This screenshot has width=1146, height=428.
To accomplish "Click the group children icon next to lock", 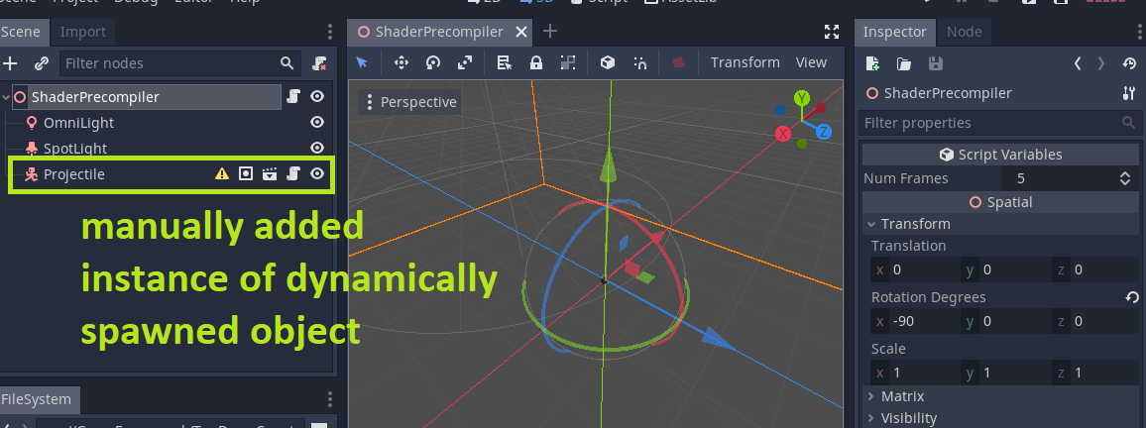I will [568, 62].
